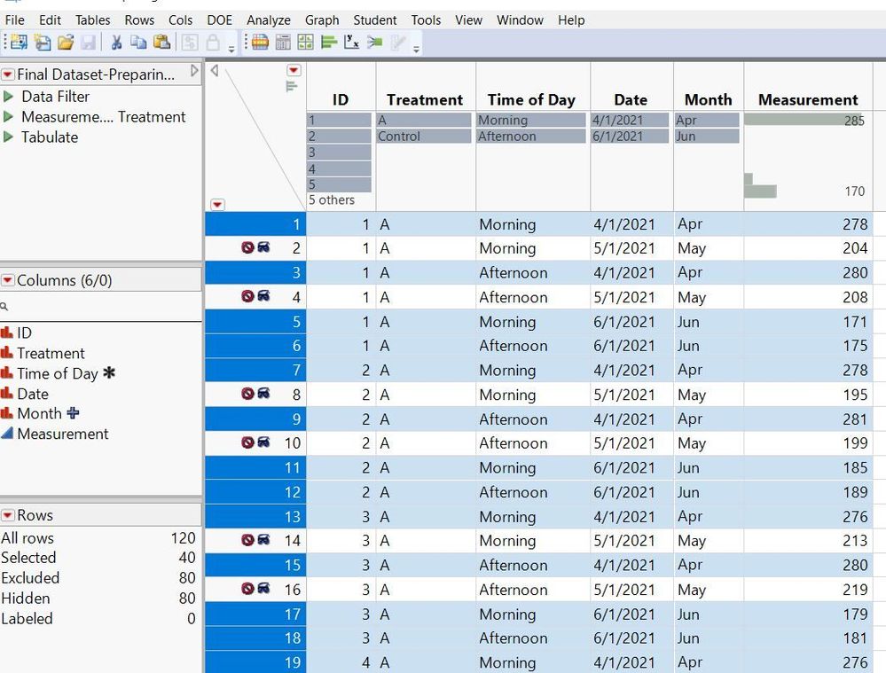Image resolution: width=886 pixels, height=673 pixels.
Task: Select the New Data Table toolbar icon
Action: [x=17, y=42]
